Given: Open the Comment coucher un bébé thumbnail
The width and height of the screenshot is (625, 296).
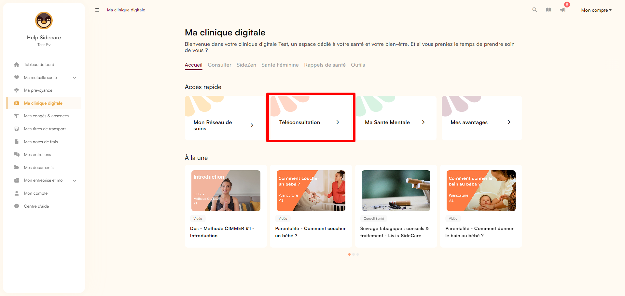Looking at the screenshot, I should (311, 191).
